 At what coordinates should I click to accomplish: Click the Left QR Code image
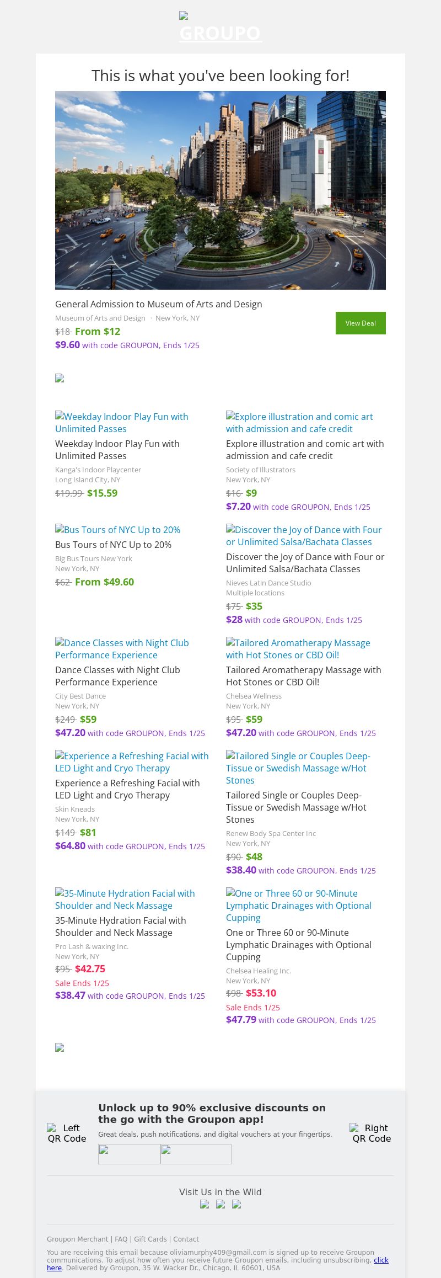(x=67, y=1133)
